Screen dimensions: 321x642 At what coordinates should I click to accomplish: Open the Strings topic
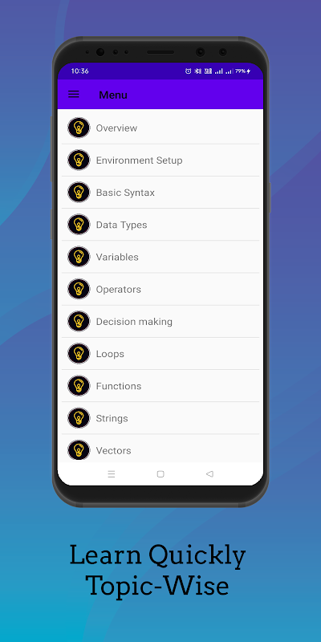tap(160, 418)
